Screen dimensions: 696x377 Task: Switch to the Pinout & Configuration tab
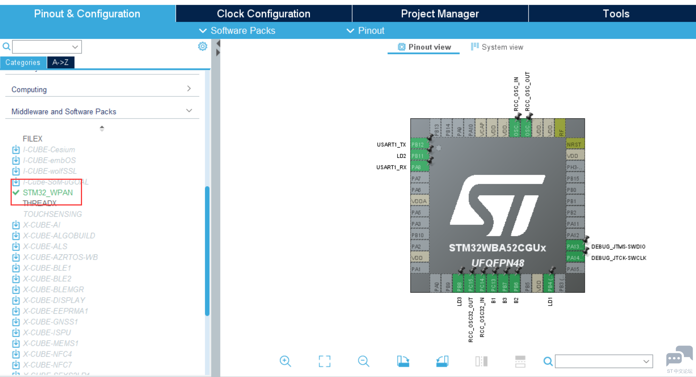[x=87, y=14]
